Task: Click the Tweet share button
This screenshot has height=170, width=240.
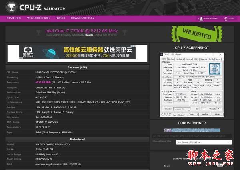Action: [x=167, y=166]
